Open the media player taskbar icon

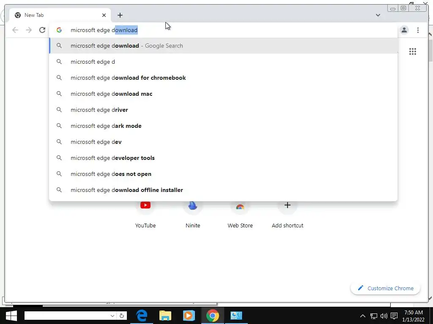tap(189, 316)
